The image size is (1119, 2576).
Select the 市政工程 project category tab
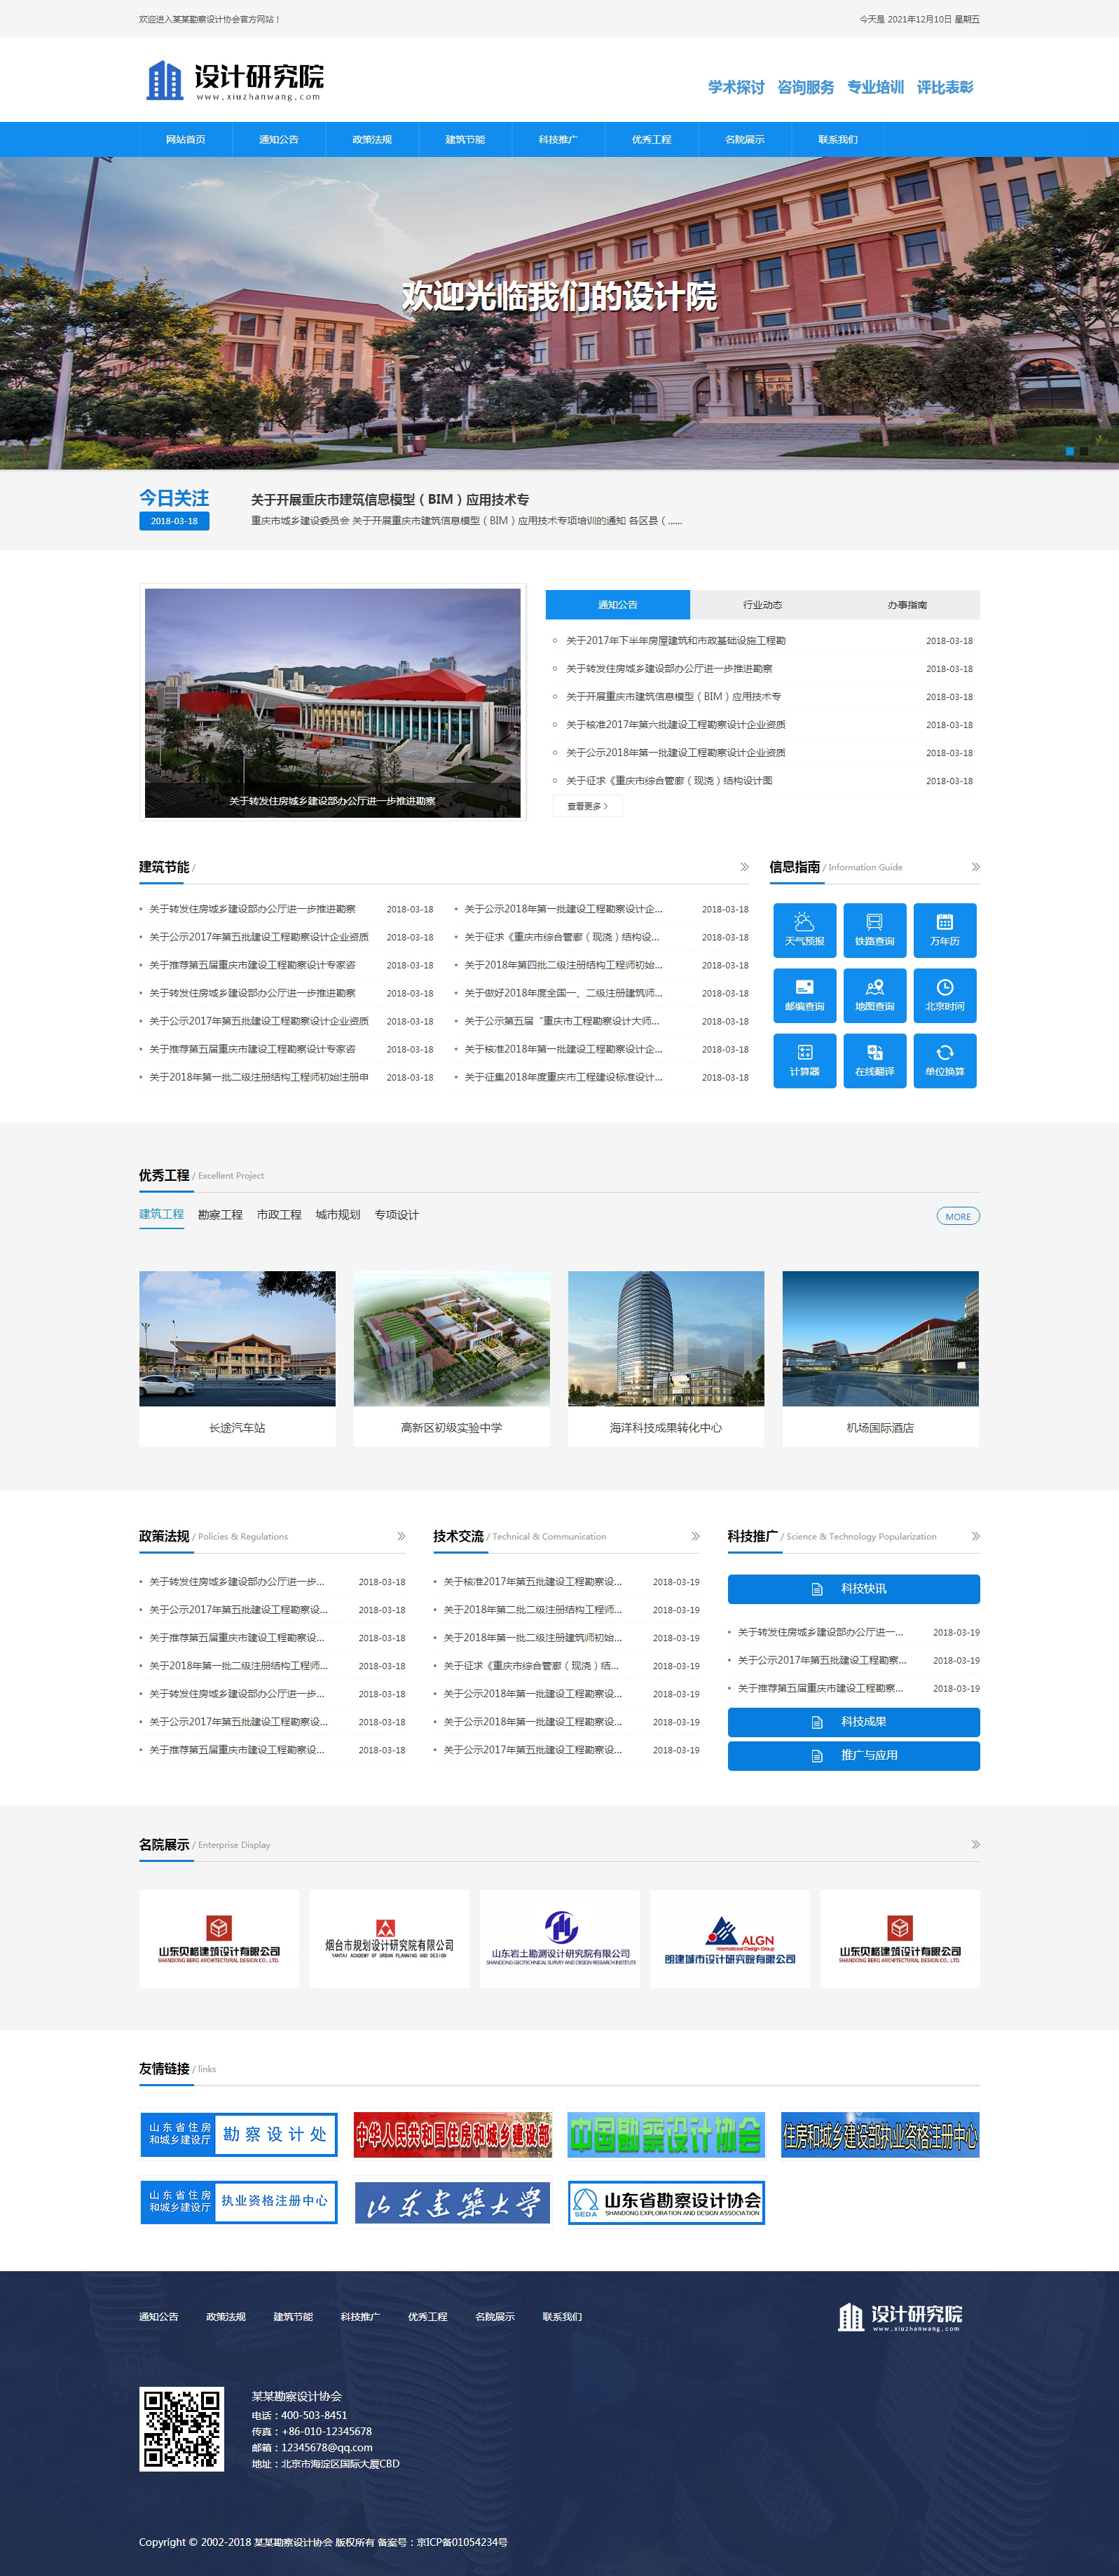[279, 1215]
